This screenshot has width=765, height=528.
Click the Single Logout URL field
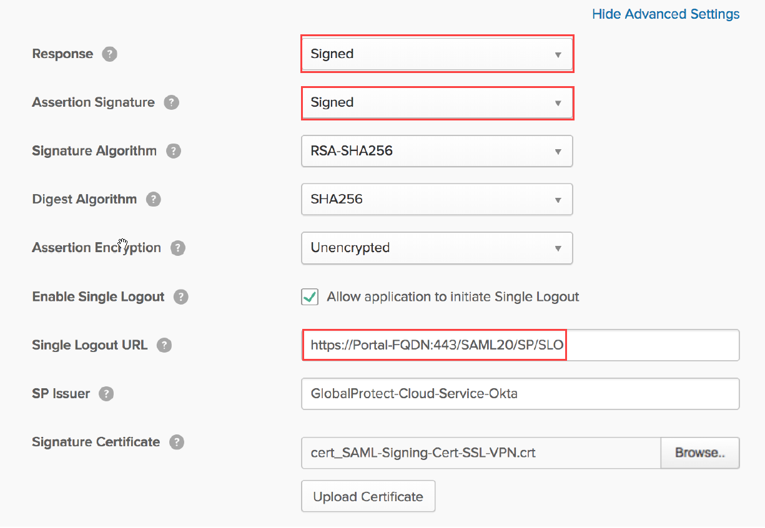tap(520, 345)
